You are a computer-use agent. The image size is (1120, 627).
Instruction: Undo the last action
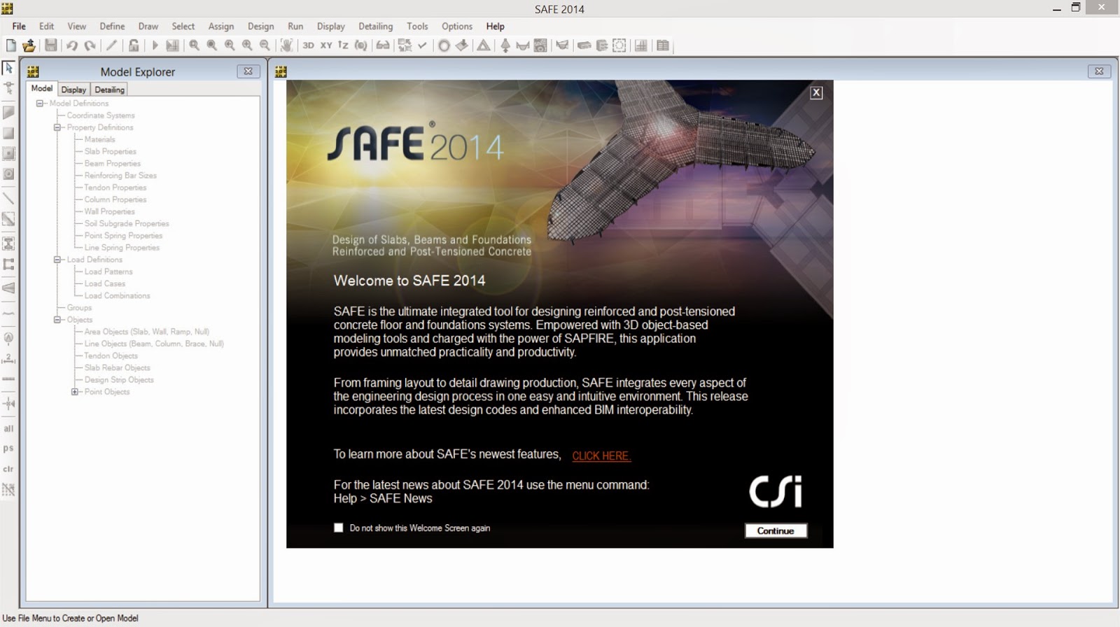coord(71,45)
